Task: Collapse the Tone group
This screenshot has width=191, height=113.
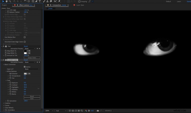Action: point(6,81)
